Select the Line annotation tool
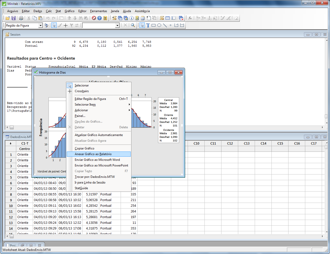 click(165, 25)
